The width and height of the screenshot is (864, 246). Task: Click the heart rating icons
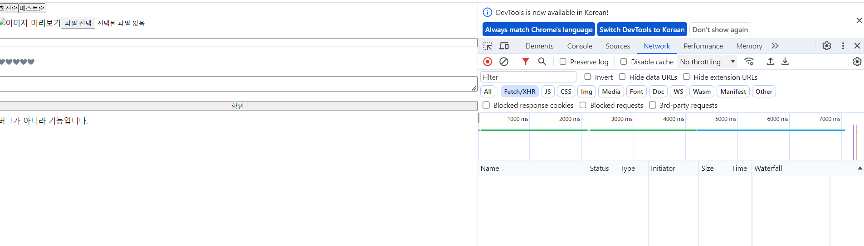17,62
